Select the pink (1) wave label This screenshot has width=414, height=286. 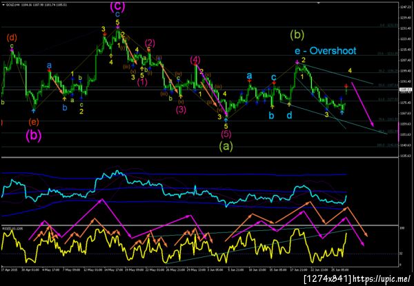click(x=142, y=83)
